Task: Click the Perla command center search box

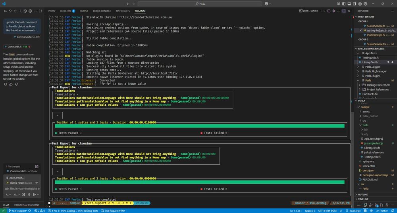Action: [200, 4]
